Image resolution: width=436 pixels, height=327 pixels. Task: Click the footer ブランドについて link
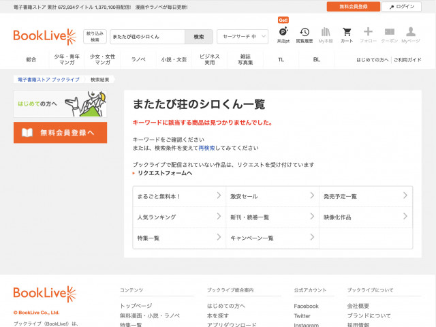(x=369, y=315)
